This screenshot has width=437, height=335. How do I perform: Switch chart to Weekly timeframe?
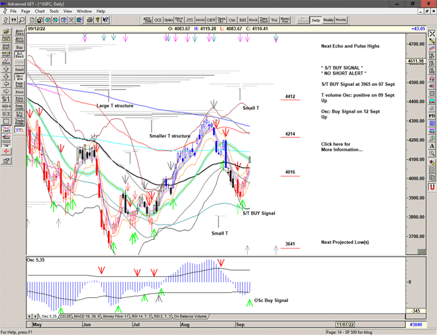(328, 20)
